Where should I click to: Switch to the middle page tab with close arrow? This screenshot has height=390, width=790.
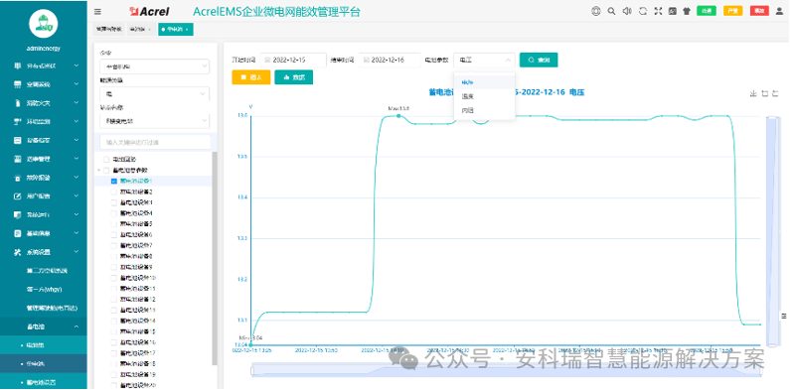point(140,30)
